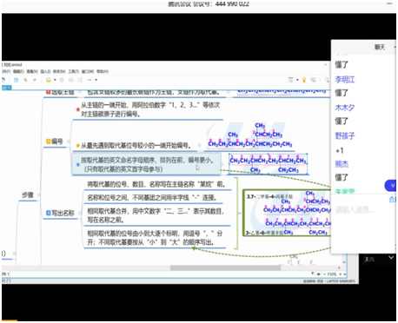
Task: Collapse the 步骤 branch node
Action: pos(39,195)
